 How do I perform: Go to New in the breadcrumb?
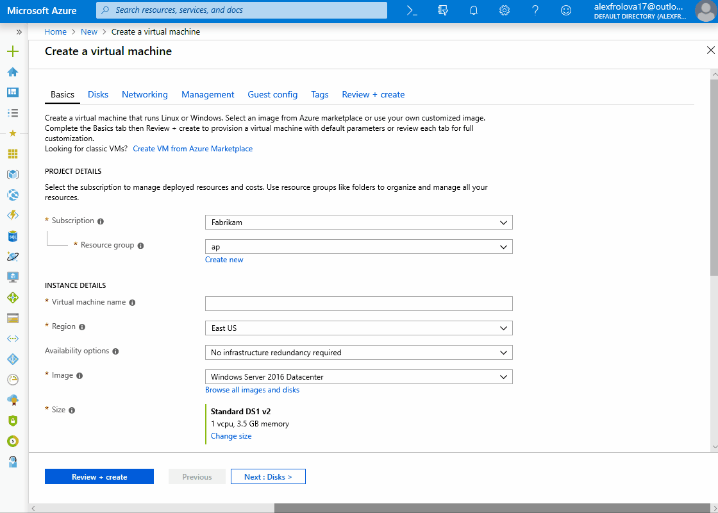[x=89, y=31]
